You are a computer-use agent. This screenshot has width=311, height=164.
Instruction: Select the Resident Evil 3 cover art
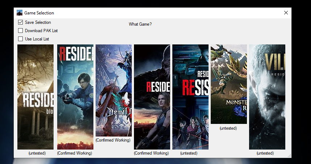152,97
